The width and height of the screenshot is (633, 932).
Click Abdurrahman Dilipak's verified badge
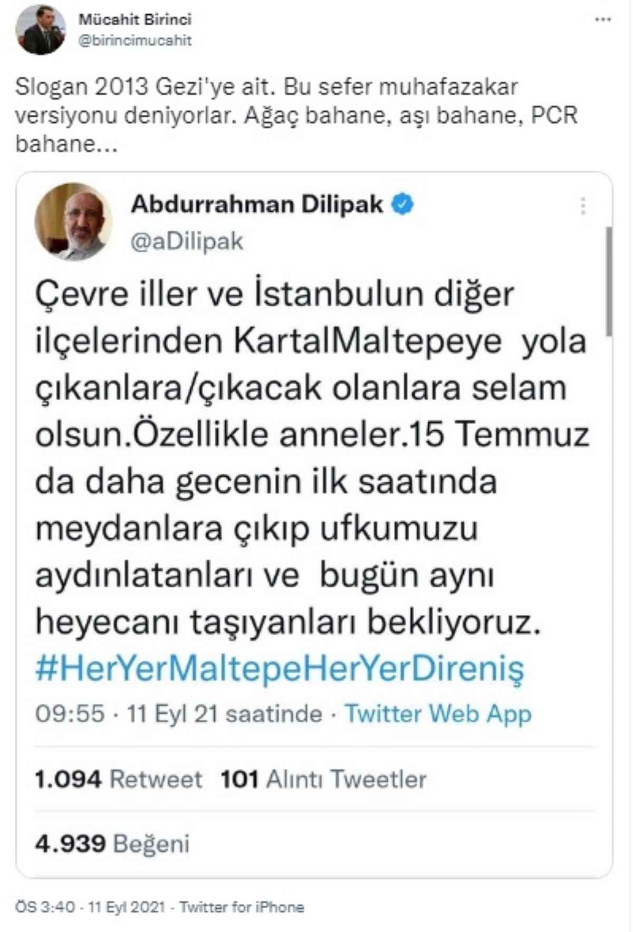[x=404, y=205]
